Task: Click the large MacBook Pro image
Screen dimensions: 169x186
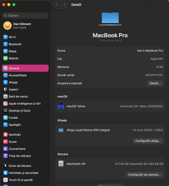Action: [110, 19]
